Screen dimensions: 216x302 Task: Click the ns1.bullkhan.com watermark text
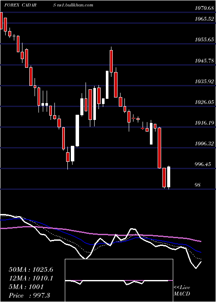(x=75, y=5)
